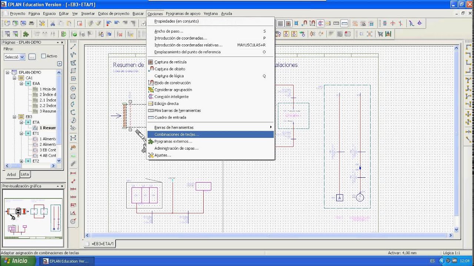The width and height of the screenshot is (474, 266).
Task: Click the red X cross-out toolbar icon
Action: tap(120, 34)
